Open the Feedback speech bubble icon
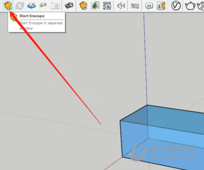The height and width of the screenshot is (170, 204). [x=149, y=6]
